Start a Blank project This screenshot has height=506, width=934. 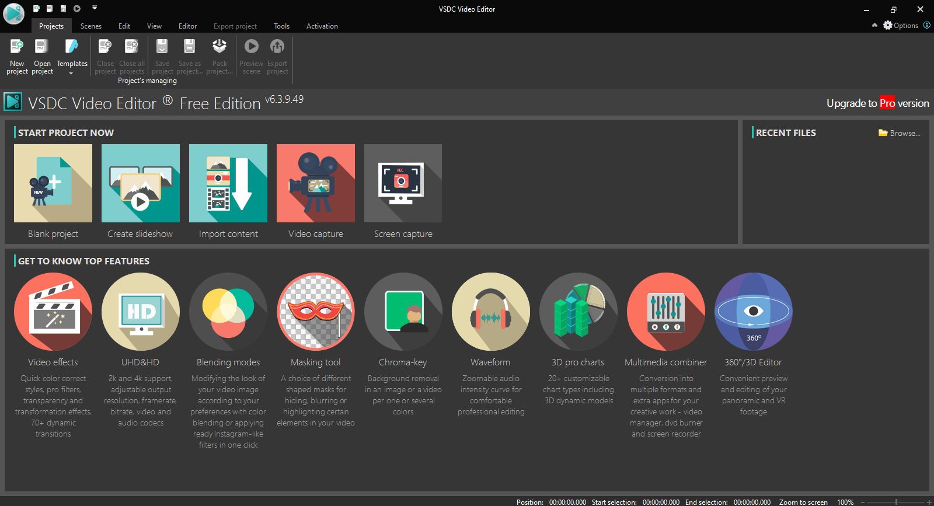coord(53,183)
